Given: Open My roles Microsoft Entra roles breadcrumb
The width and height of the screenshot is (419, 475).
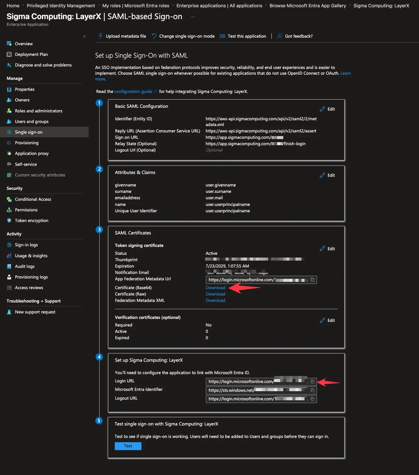Looking at the screenshot, I should (136, 6).
